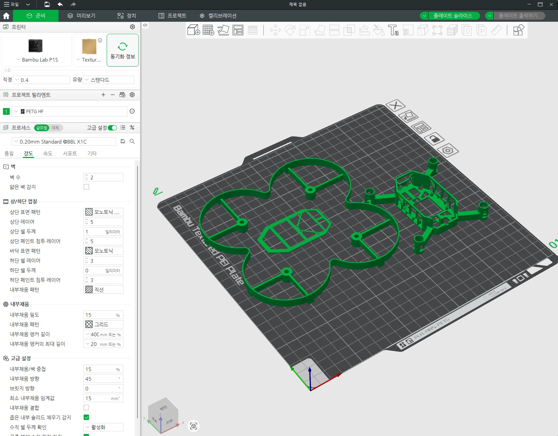The height and width of the screenshot is (436, 558).
Task: Open the 내부채움 패턴 그리드 dropdown
Action: pyautogui.click(x=103, y=324)
